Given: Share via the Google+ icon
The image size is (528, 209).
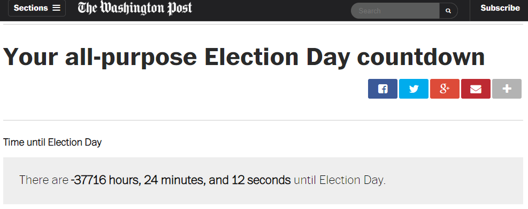Looking at the screenshot, I should 445,89.
